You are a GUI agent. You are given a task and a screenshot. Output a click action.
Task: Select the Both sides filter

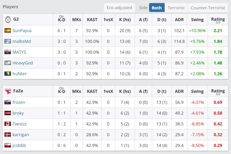157,8
